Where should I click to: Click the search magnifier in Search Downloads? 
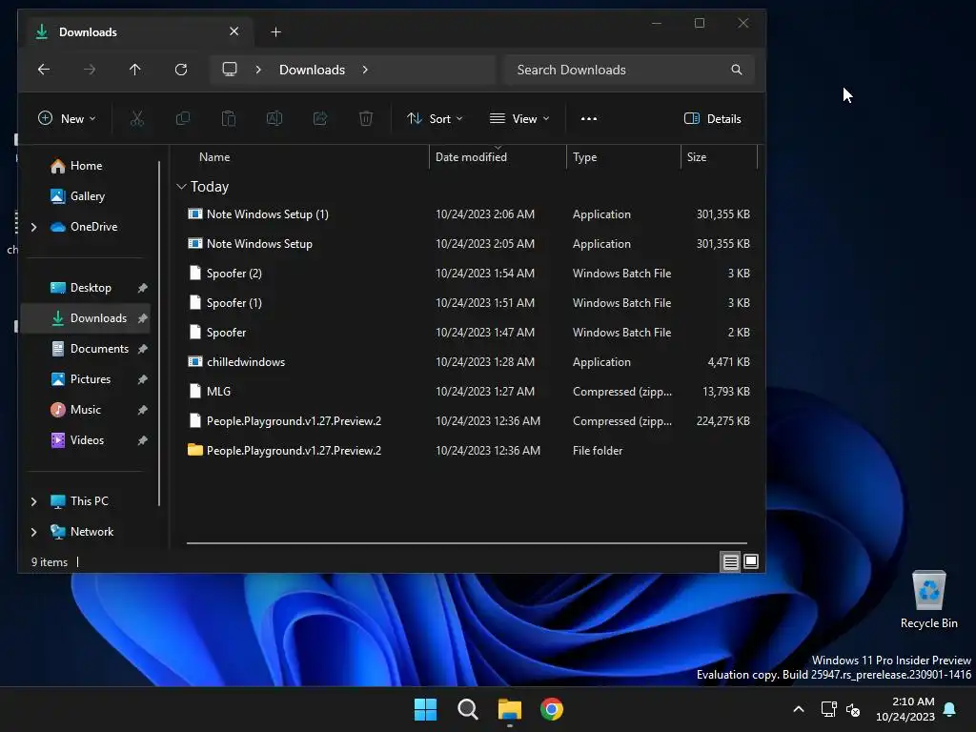(737, 70)
